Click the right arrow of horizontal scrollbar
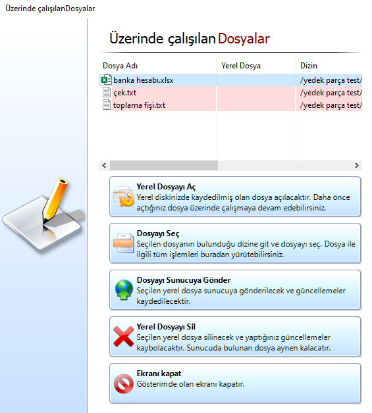 coord(357,166)
